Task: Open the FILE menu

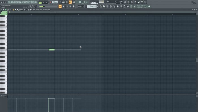Action: [9, 2]
